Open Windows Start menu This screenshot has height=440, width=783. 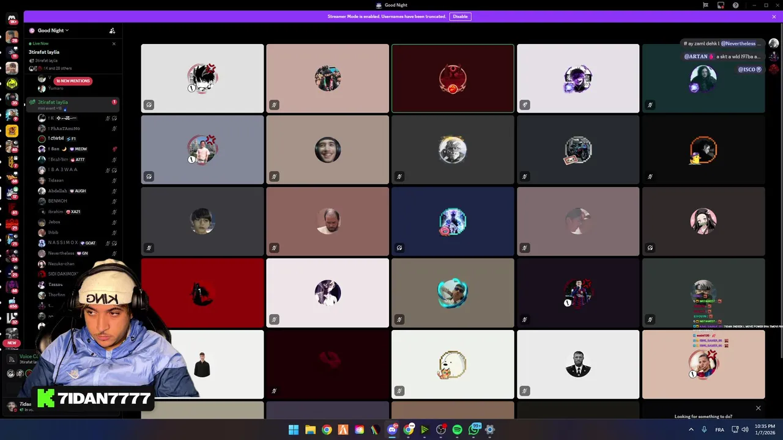(294, 430)
